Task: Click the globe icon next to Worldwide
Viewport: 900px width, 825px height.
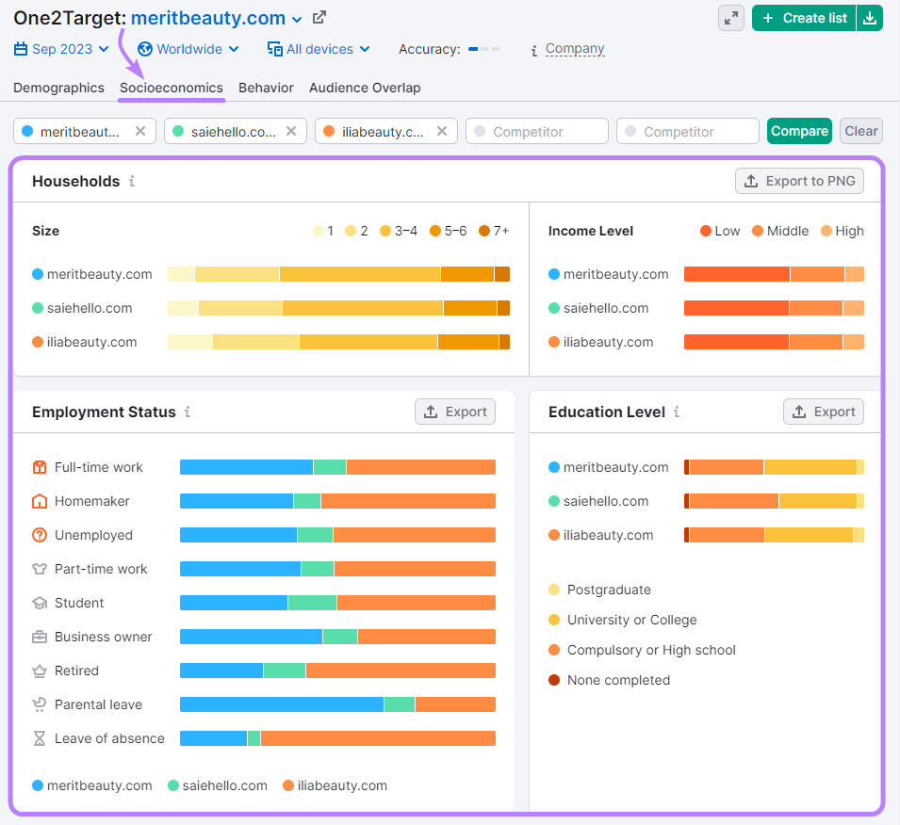Action: coord(144,49)
